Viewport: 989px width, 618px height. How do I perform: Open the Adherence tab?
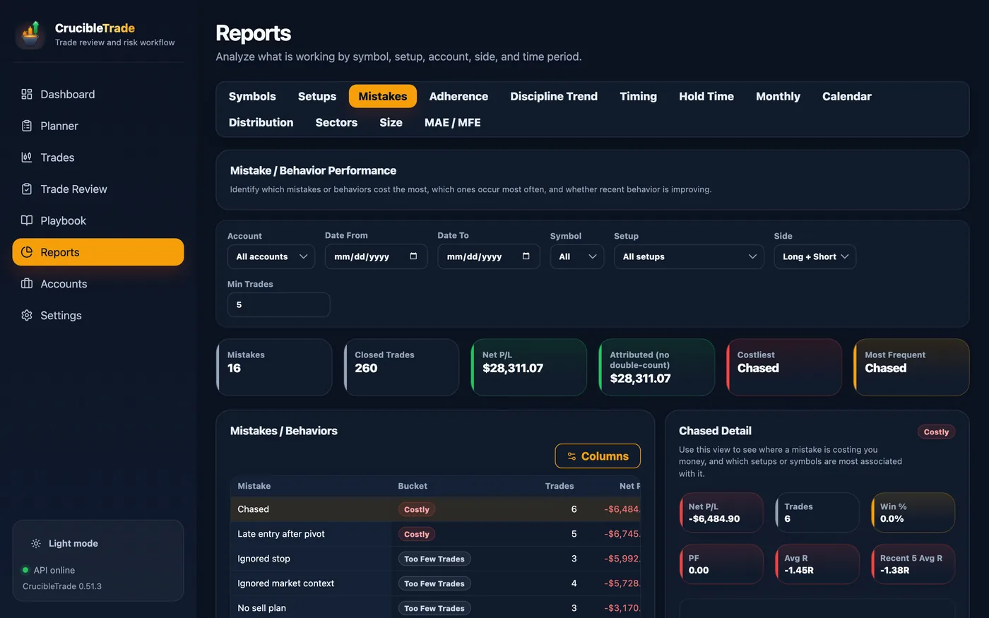[458, 96]
